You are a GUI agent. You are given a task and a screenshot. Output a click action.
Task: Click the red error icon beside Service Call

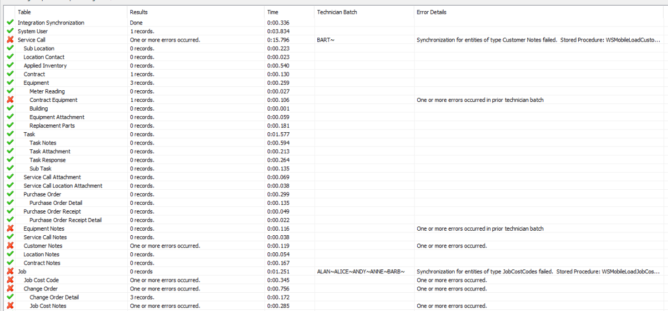[10, 40]
